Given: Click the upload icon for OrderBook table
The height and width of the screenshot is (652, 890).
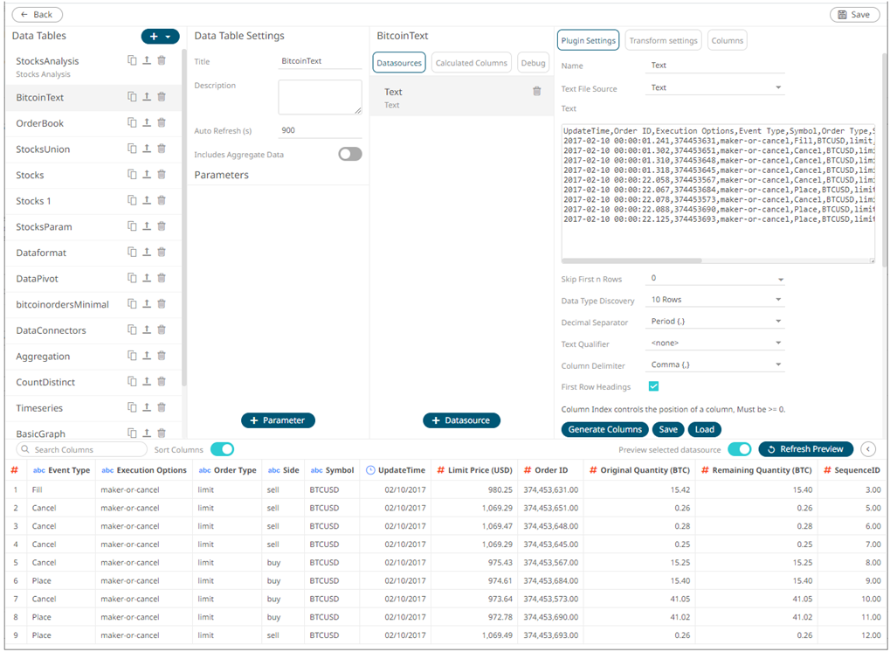Looking at the screenshot, I should [x=147, y=123].
